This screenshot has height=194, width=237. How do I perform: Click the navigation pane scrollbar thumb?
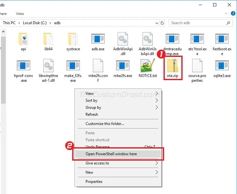(x=3, y=70)
